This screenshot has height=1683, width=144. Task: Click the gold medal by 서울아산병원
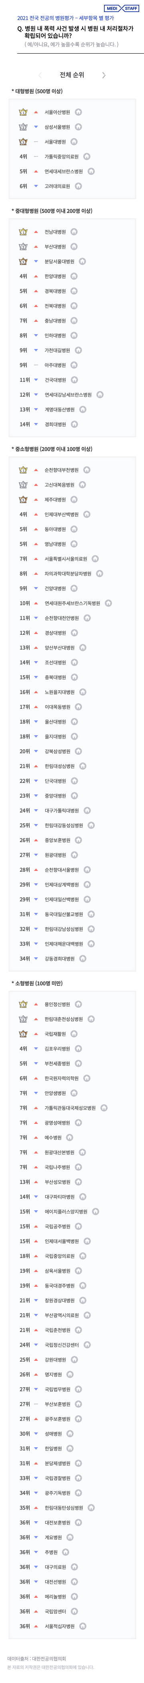click(x=24, y=112)
